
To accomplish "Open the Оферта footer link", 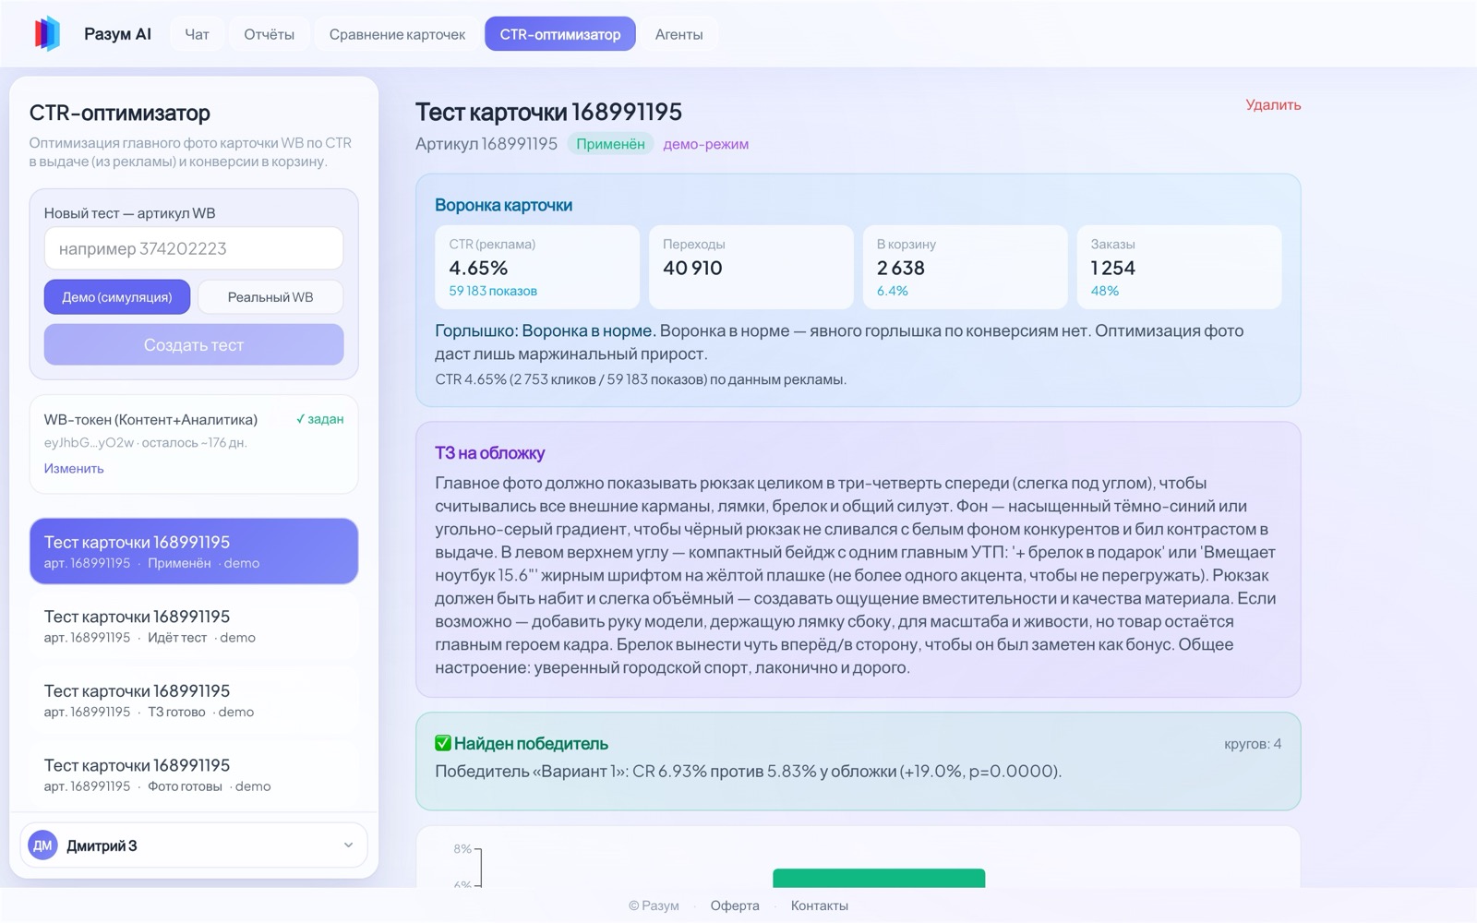I will coord(735,905).
